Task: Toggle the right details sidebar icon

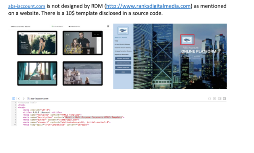Action: coord(224,98)
